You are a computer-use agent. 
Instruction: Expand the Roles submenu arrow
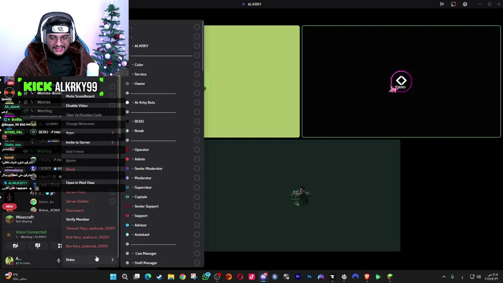pyautogui.click(x=112, y=260)
